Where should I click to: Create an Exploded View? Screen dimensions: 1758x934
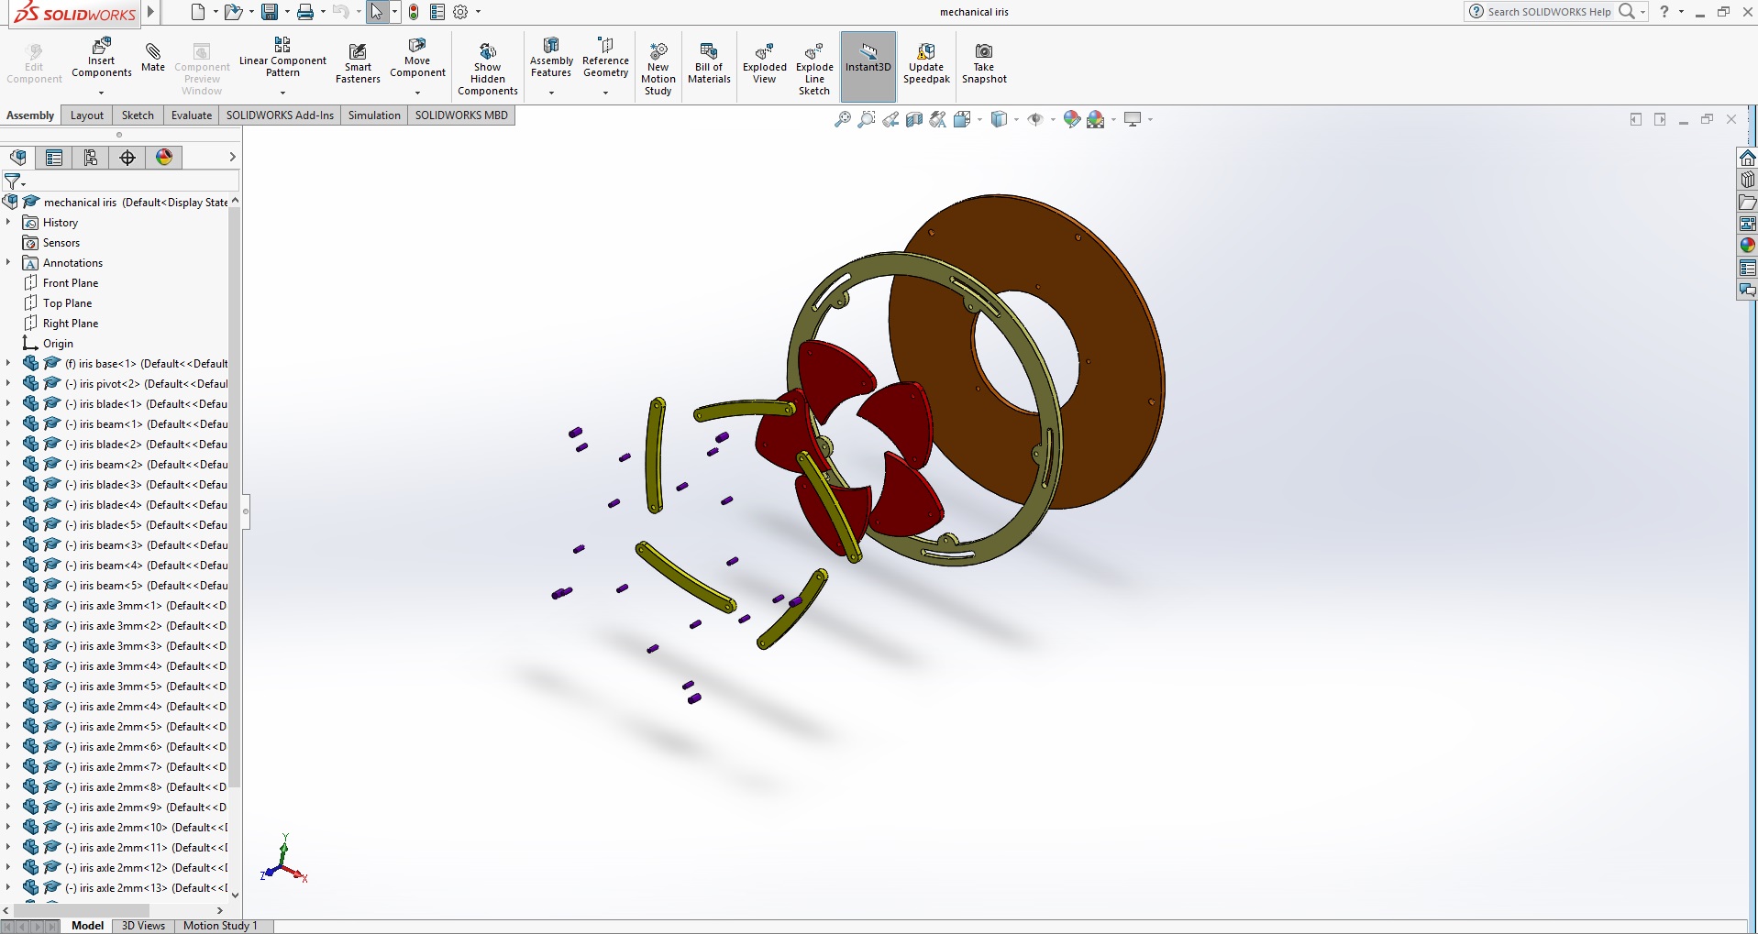[x=764, y=63]
